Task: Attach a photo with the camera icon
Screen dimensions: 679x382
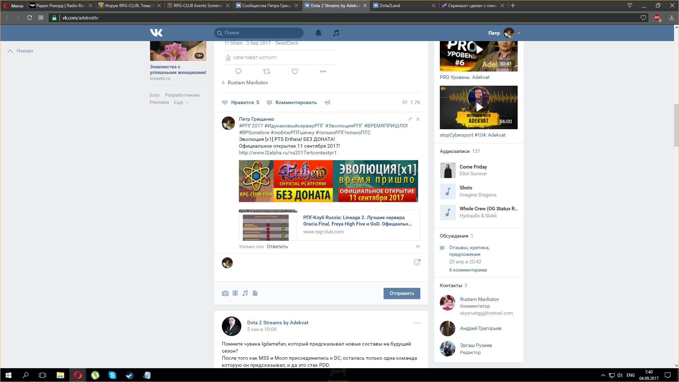Action: pos(225,293)
